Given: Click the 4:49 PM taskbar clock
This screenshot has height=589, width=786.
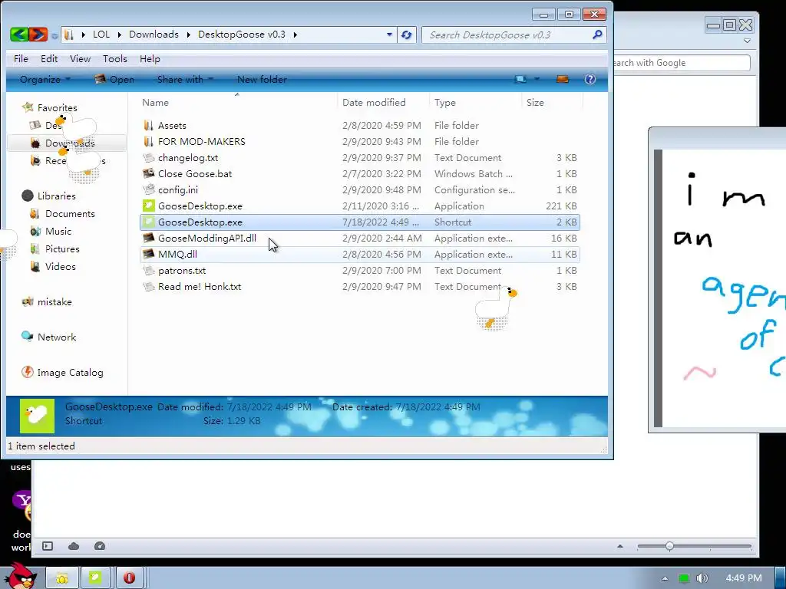Looking at the screenshot, I should coord(744,578).
